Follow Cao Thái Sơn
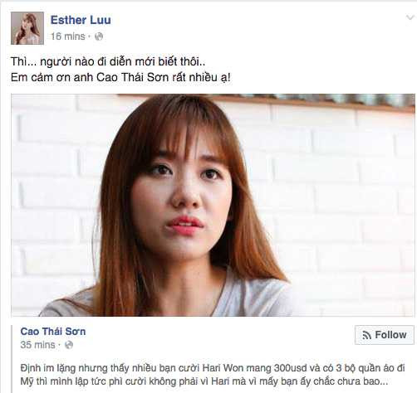 tap(385, 335)
